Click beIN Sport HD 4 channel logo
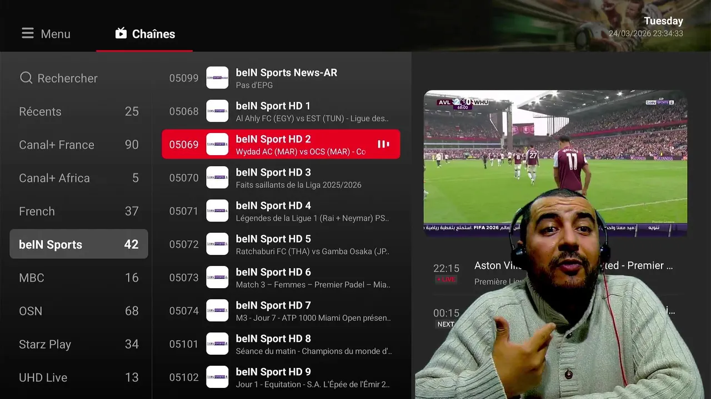Viewport: 711px width, 399px height. [217, 211]
